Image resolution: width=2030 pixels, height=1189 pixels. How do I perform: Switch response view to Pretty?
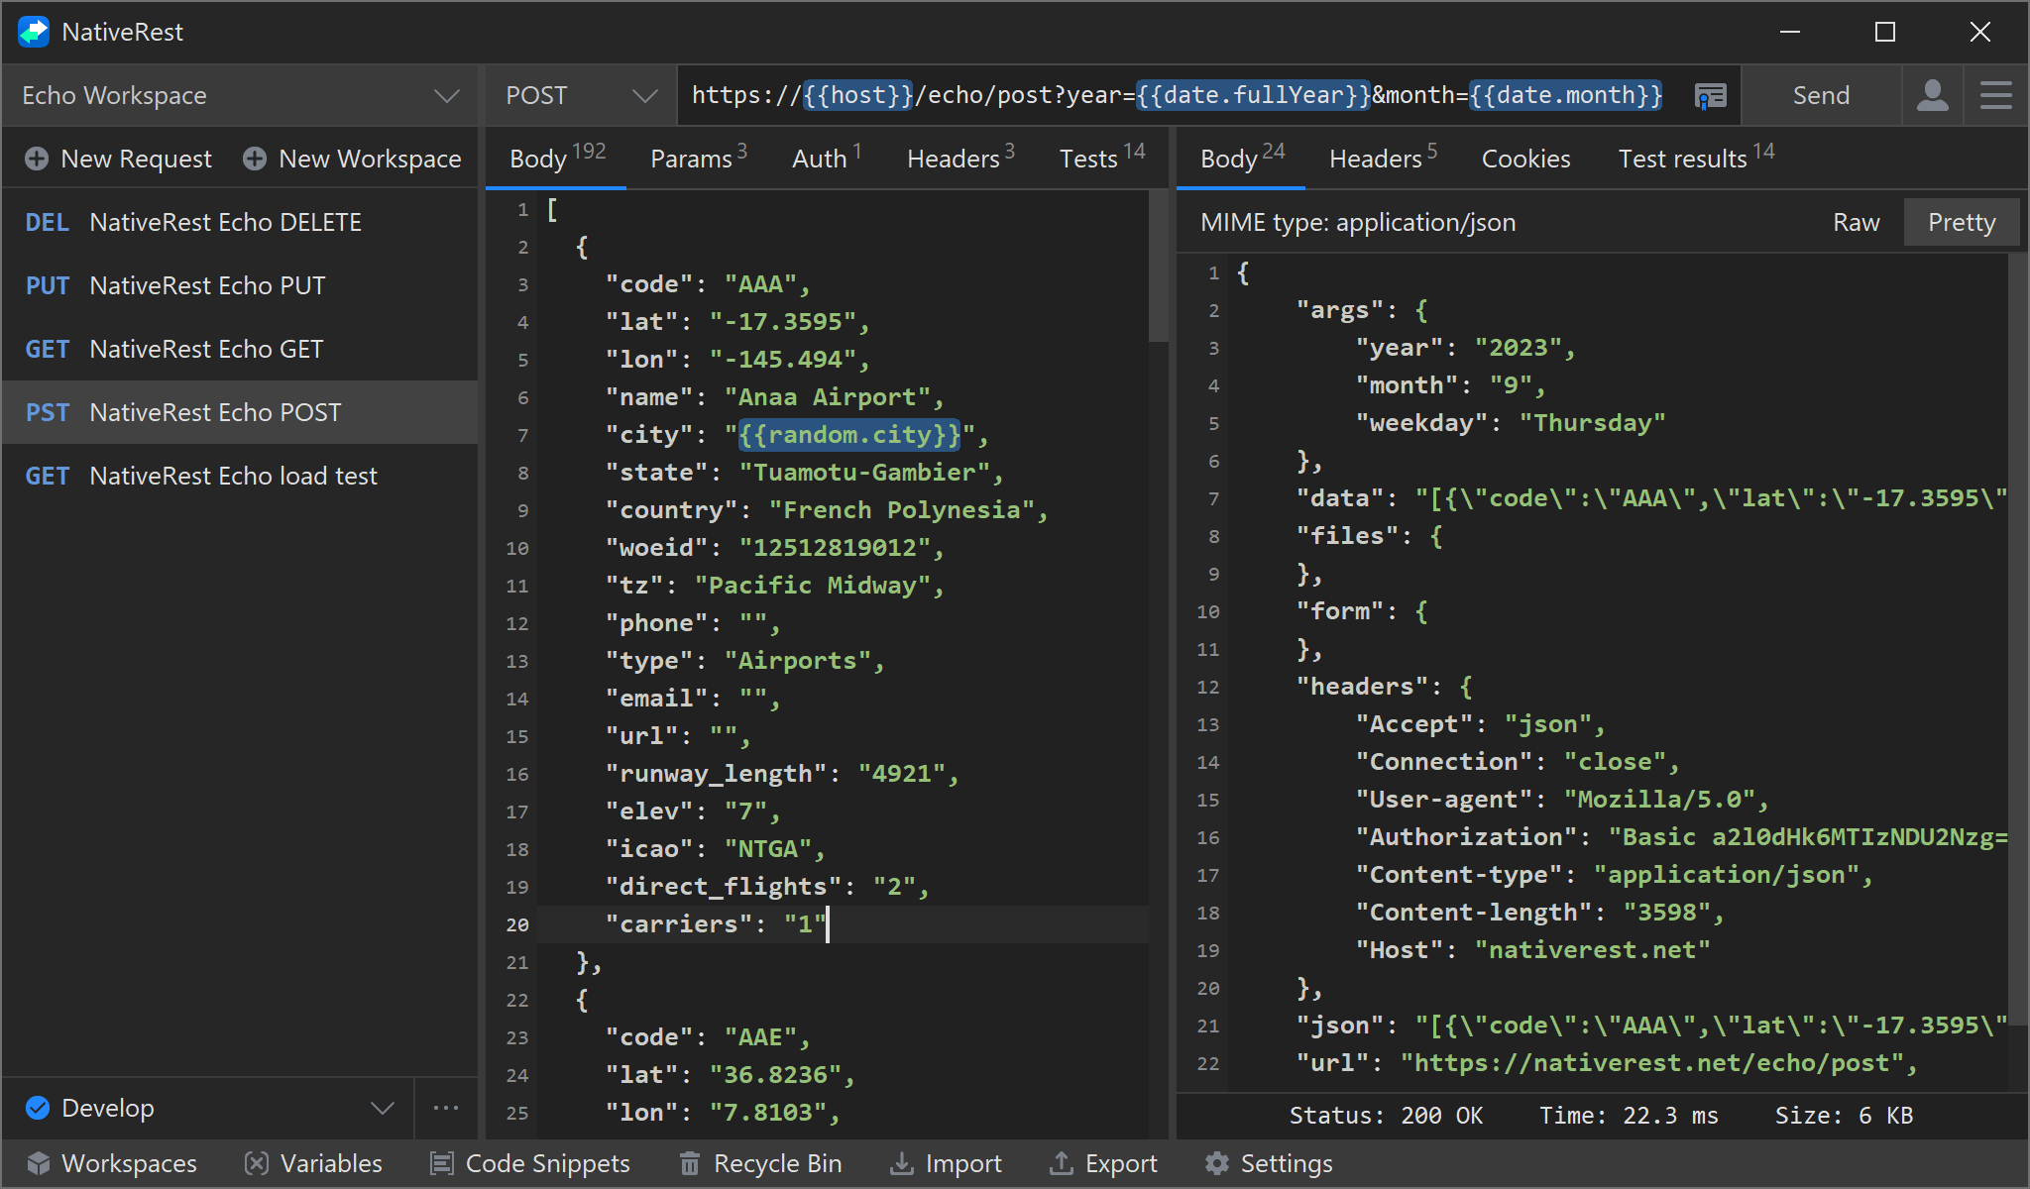pos(1962,222)
